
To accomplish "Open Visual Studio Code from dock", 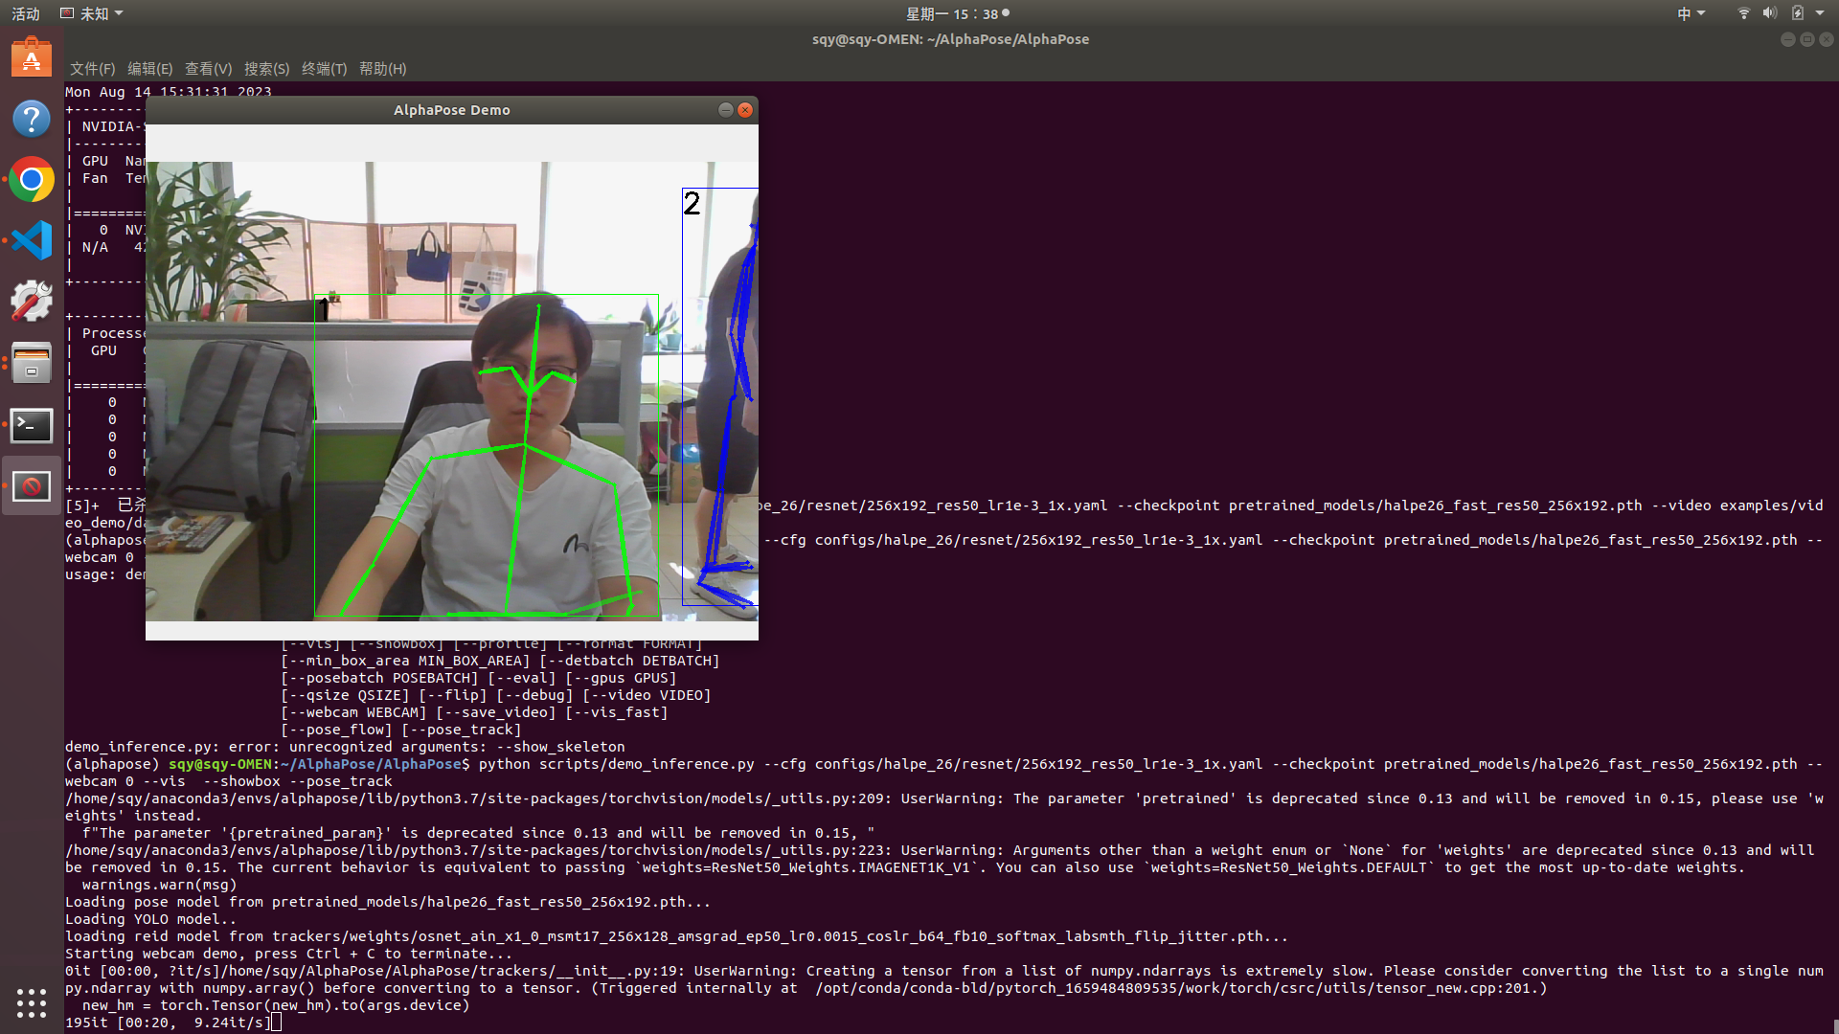I will 32,240.
